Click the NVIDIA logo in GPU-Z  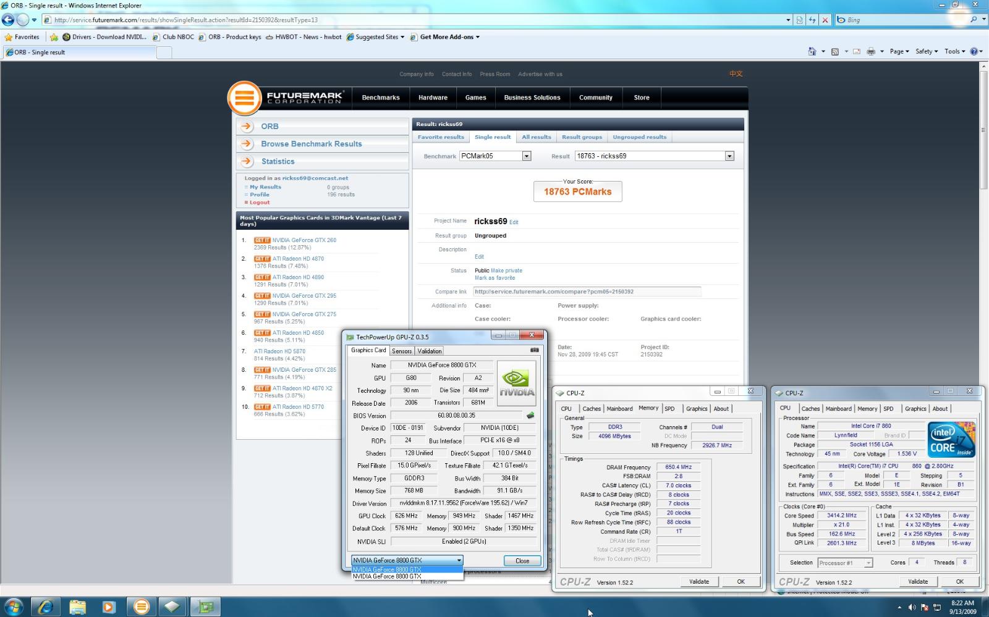(x=516, y=383)
